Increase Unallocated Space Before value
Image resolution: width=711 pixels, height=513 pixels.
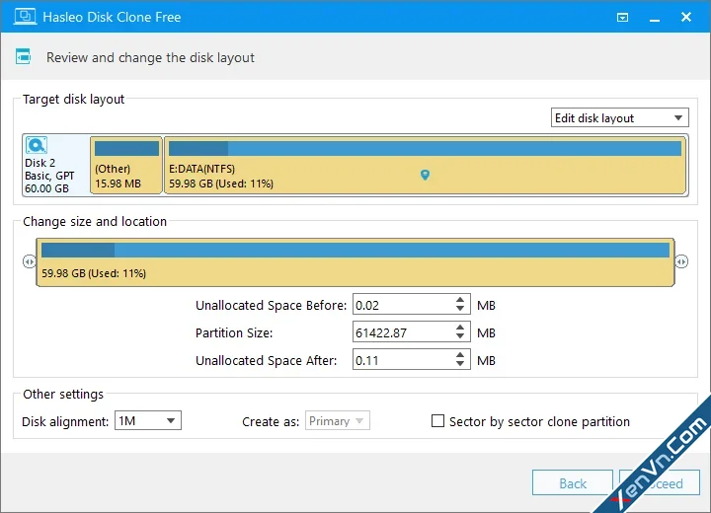click(x=460, y=300)
